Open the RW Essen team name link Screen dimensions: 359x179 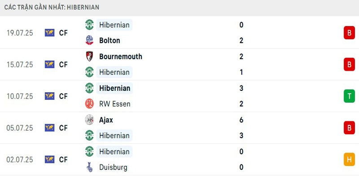115,104
